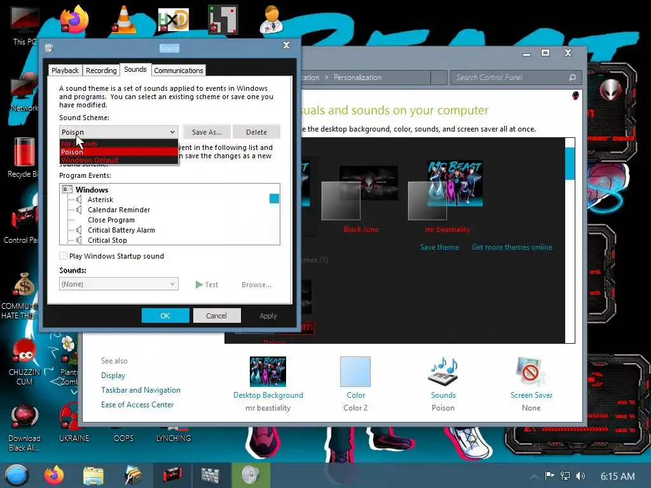Open Taskbar and Navigation link
Image resolution: width=651 pixels, height=488 pixels.
click(x=140, y=390)
